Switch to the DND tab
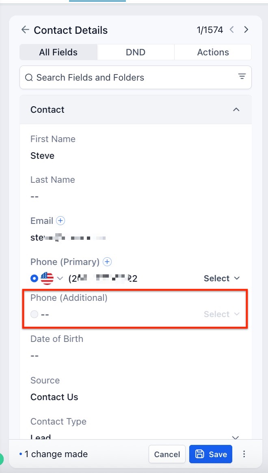The height and width of the screenshot is (473, 268). [x=136, y=52]
